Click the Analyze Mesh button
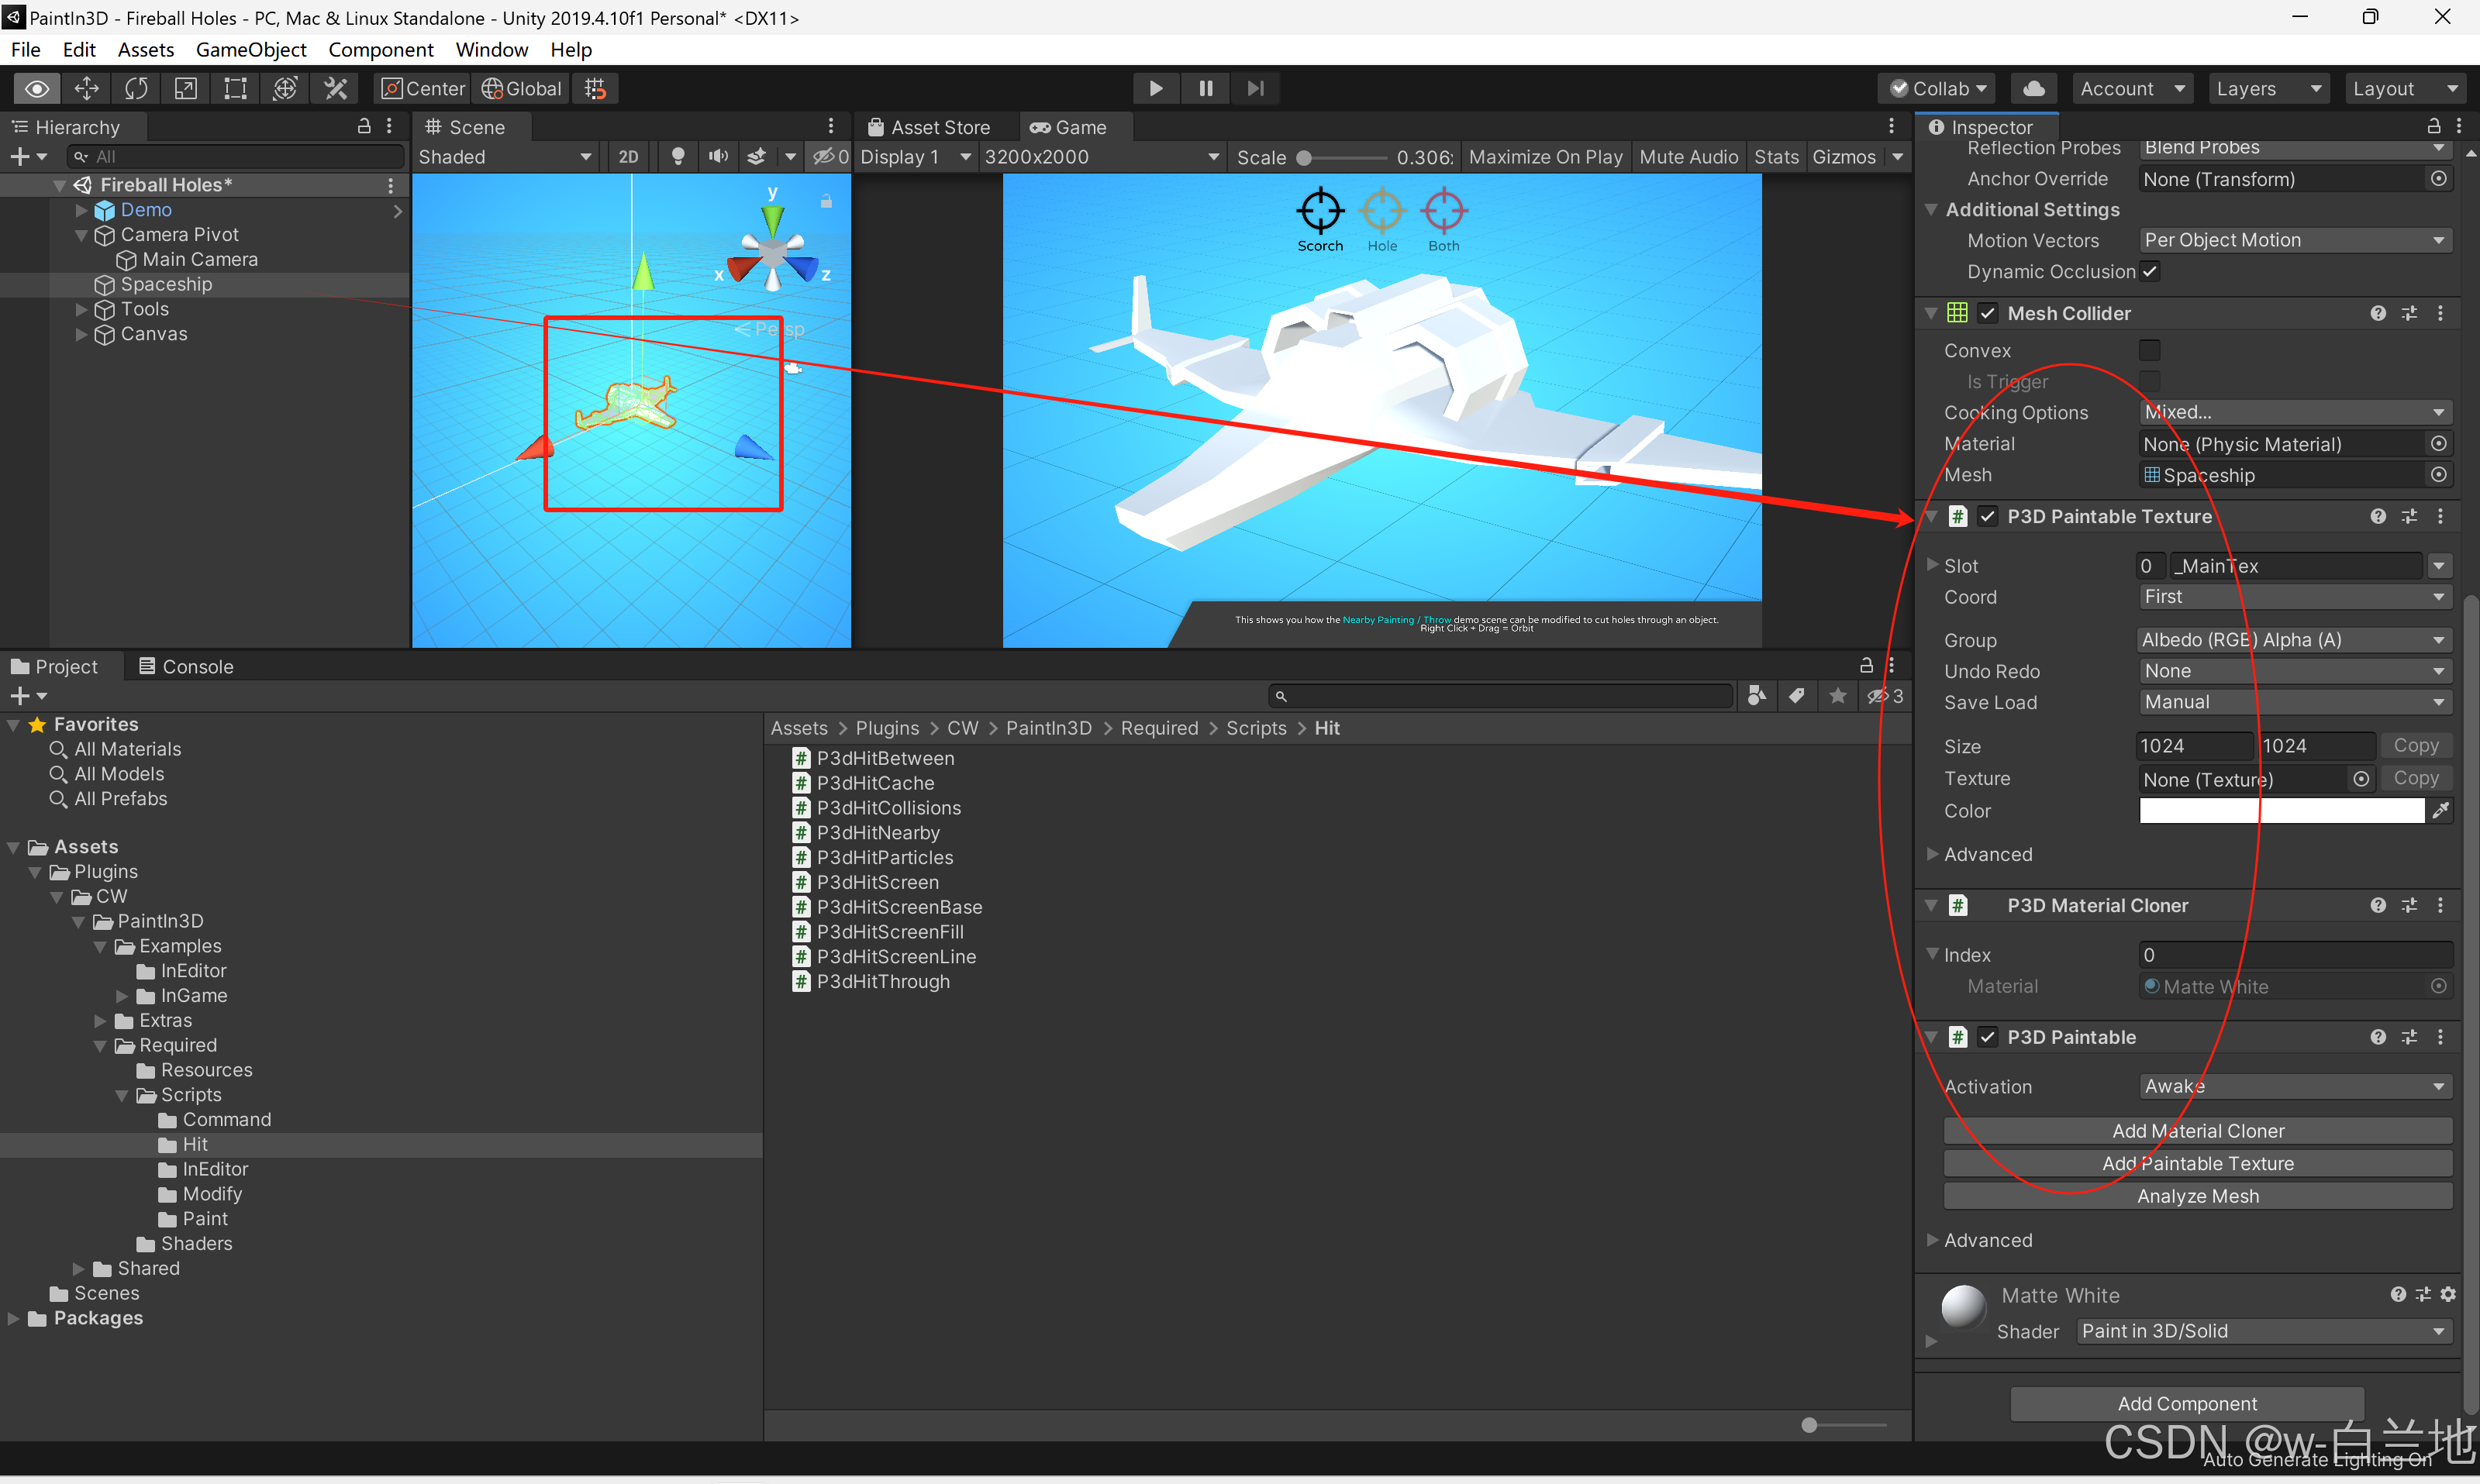The image size is (2480, 1484). [x=2197, y=1197]
